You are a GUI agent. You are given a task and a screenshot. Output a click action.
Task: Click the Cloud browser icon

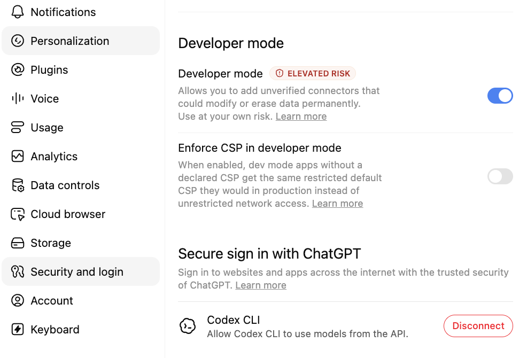tap(18, 214)
